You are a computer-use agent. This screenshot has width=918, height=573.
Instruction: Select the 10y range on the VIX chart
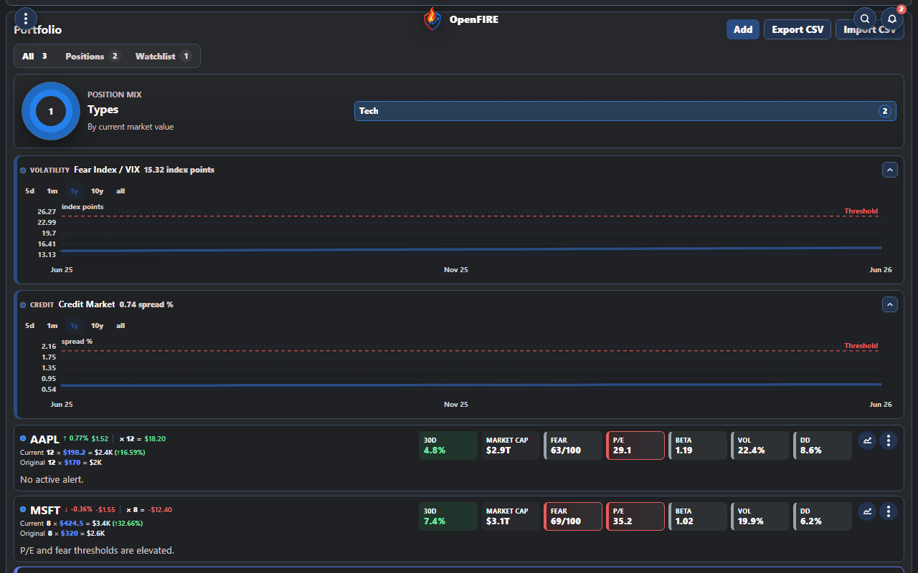pos(97,191)
